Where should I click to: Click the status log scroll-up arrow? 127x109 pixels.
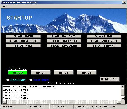pos(123,87)
